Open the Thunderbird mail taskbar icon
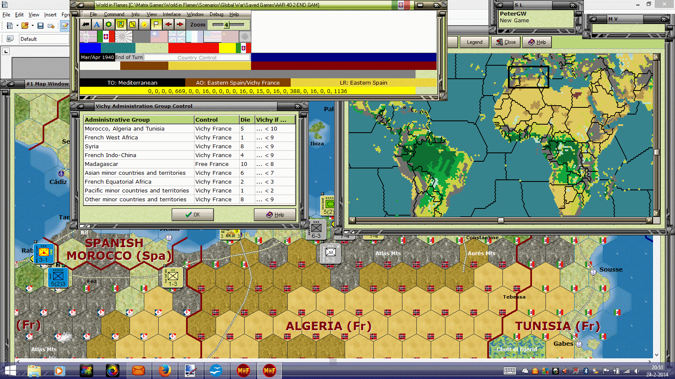The width and height of the screenshot is (675, 379). [x=138, y=371]
